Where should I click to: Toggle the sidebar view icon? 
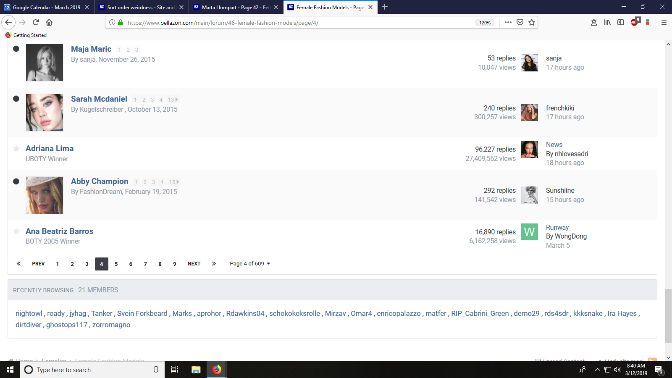point(621,22)
